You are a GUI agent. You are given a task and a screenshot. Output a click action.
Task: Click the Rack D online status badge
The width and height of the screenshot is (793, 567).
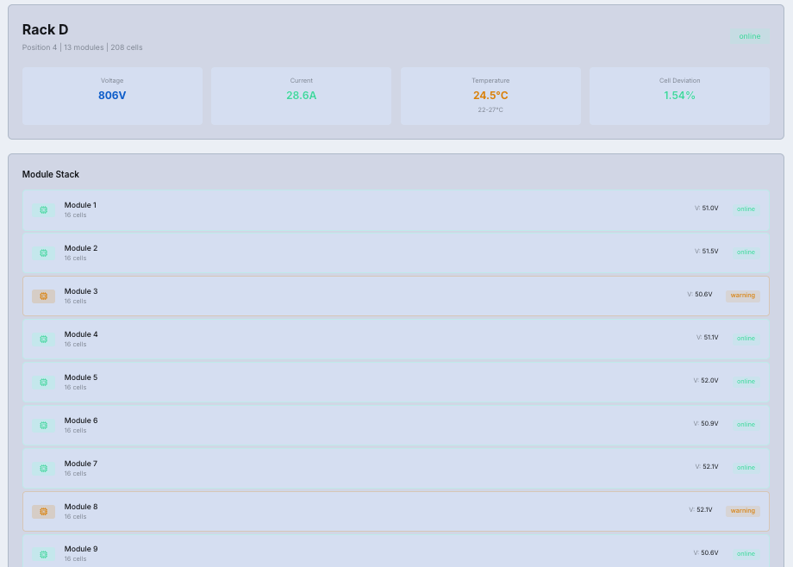[x=750, y=36]
